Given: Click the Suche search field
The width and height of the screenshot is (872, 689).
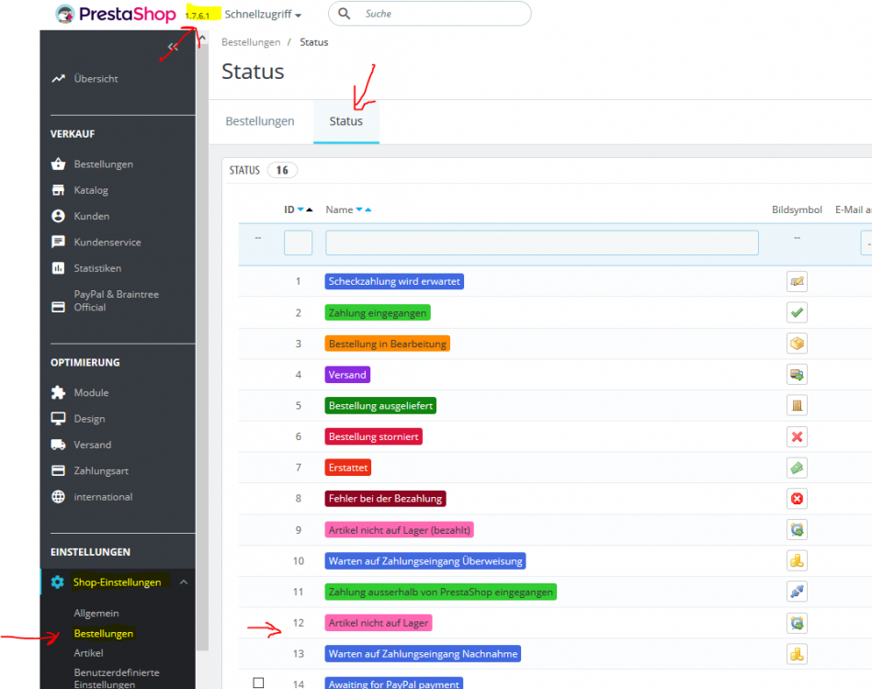Looking at the screenshot, I should click(429, 14).
